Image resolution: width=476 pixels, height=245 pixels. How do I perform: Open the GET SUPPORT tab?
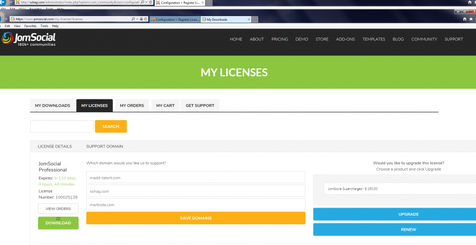200,105
